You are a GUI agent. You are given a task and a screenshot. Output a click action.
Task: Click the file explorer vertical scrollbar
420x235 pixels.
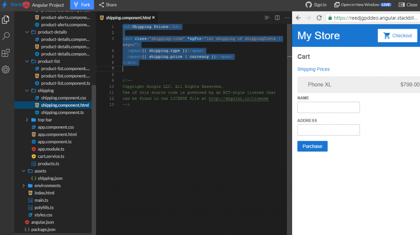pos(94,158)
